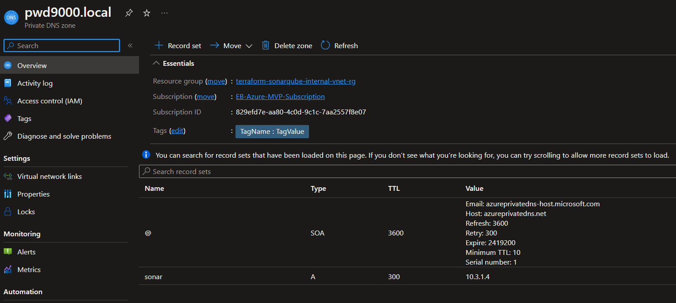Click the Delete zone button
This screenshot has height=303, width=676.
pyautogui.click(x=287, y=45)
